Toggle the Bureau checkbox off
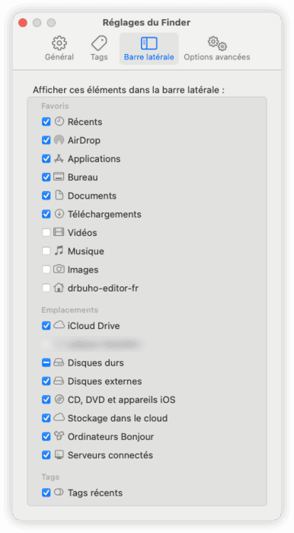 pos(46,177)
